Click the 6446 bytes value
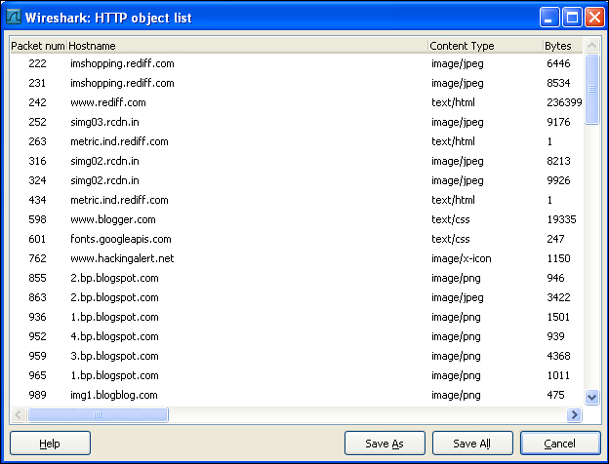This screenshot has width=609, height=464. click(558, 63)
